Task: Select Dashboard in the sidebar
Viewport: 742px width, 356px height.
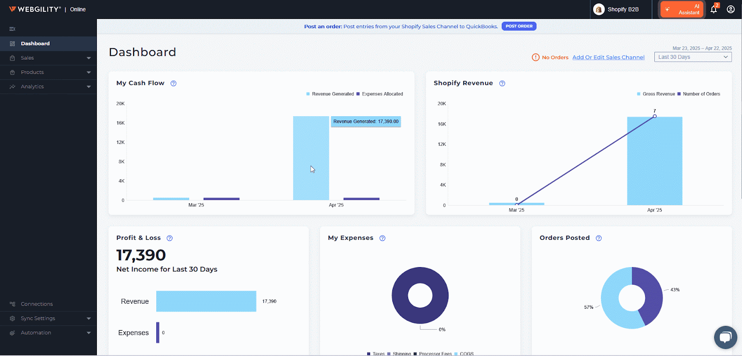Action: pos(35,44)
